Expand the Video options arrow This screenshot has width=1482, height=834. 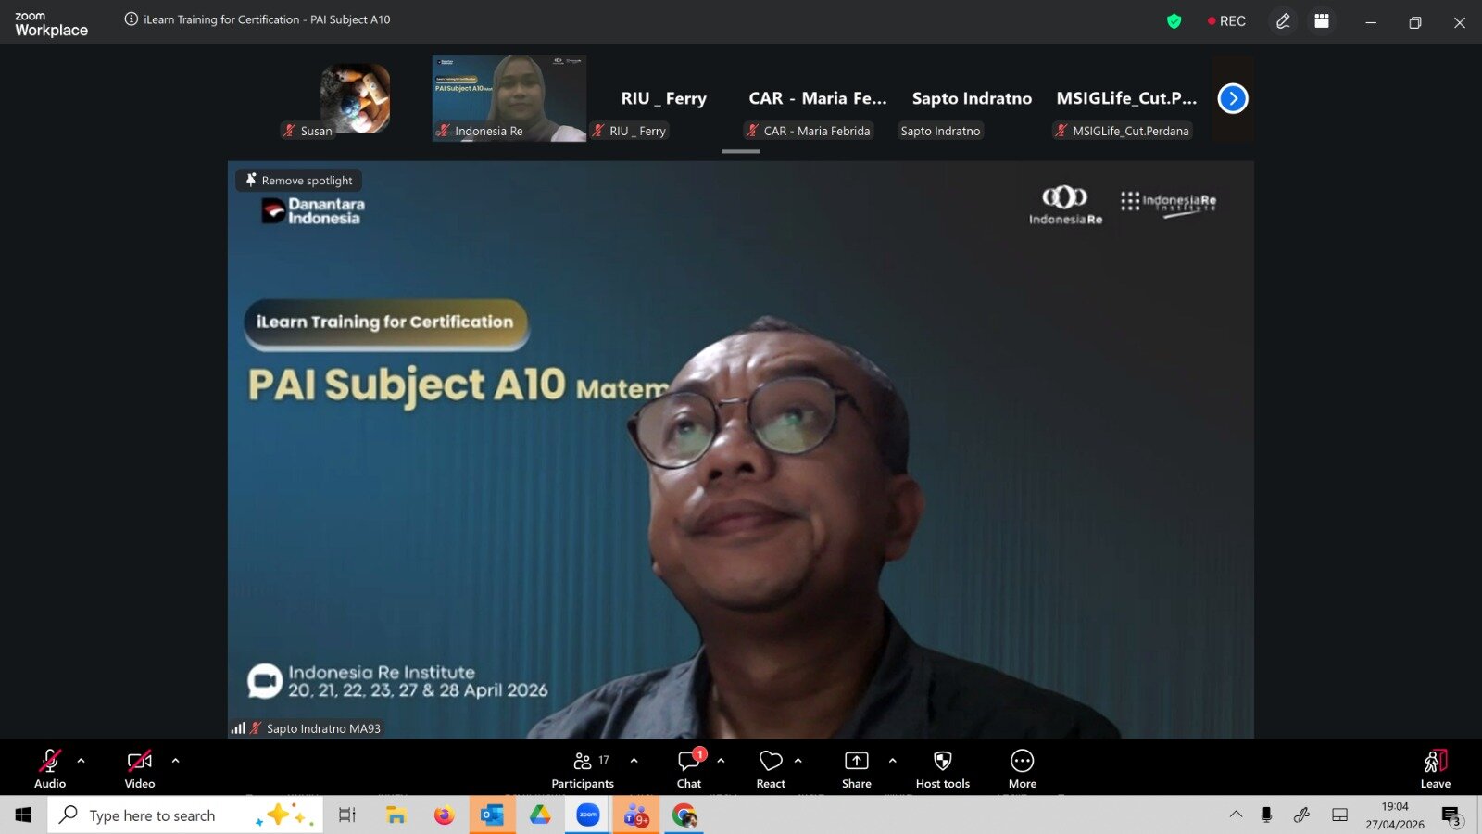coord(176,761)
